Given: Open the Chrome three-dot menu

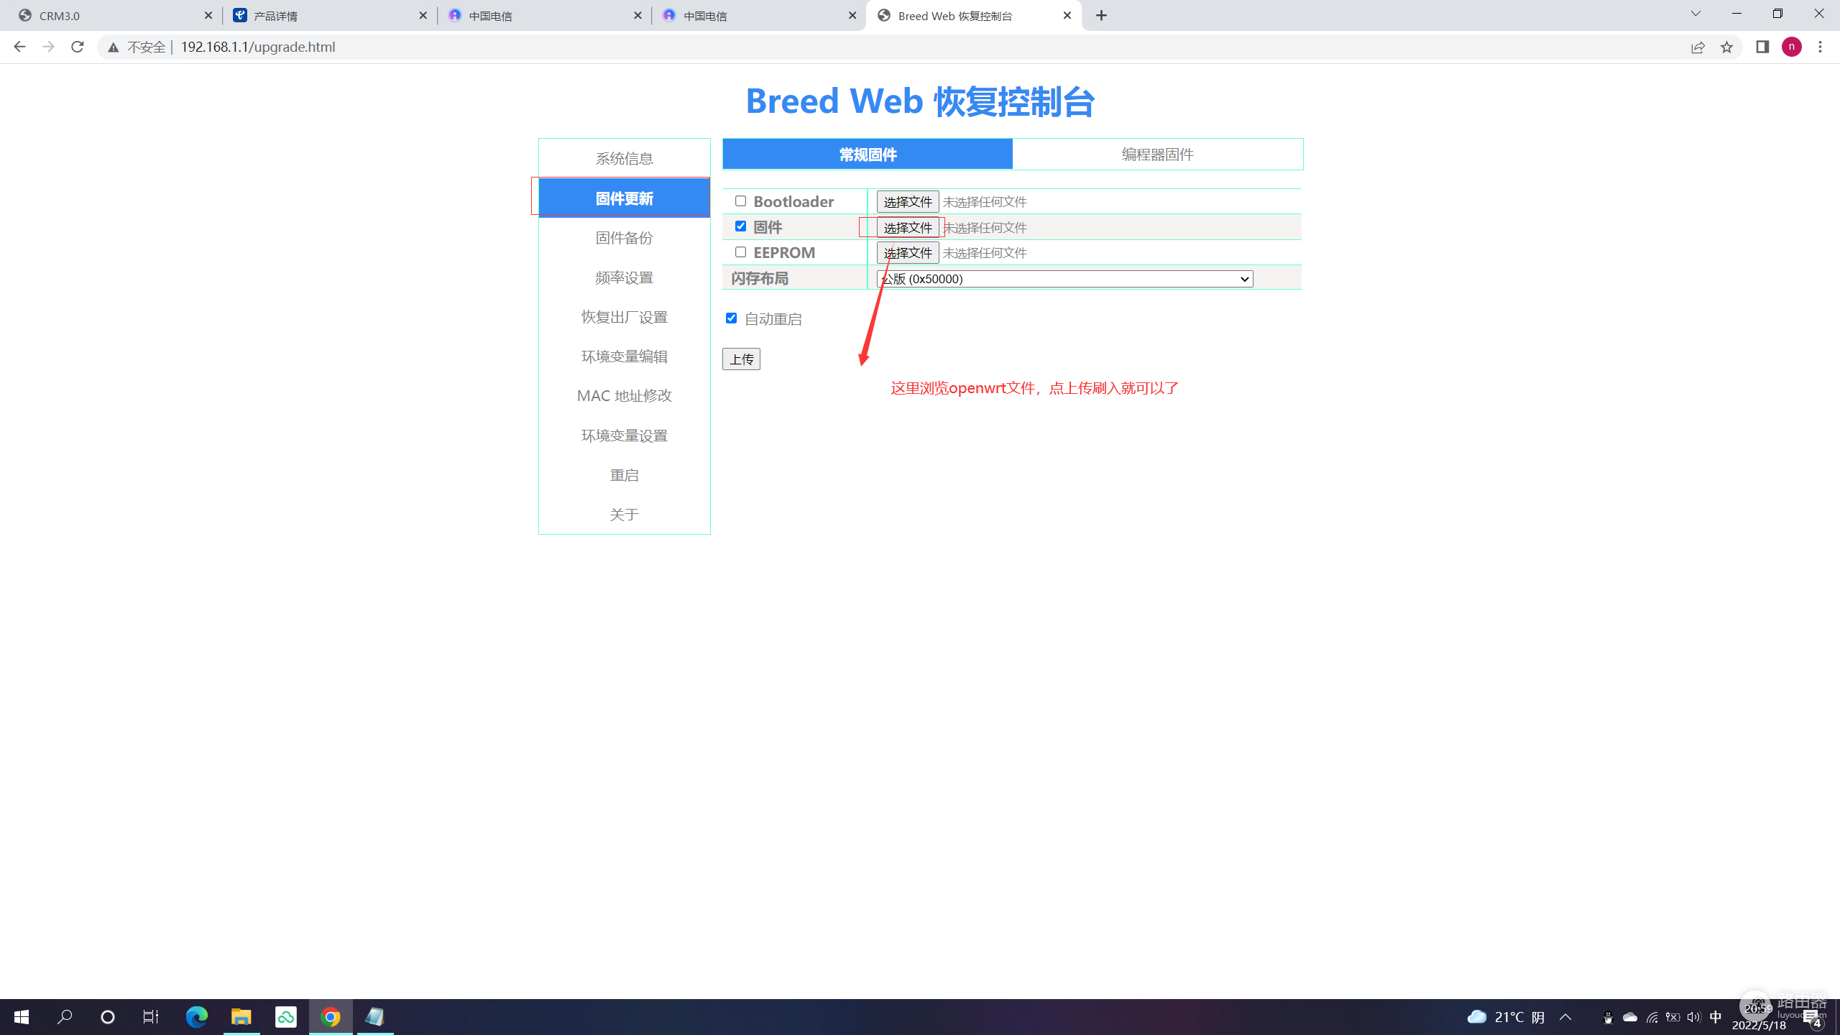Looking at the screenshot, I should [1821, 47].
